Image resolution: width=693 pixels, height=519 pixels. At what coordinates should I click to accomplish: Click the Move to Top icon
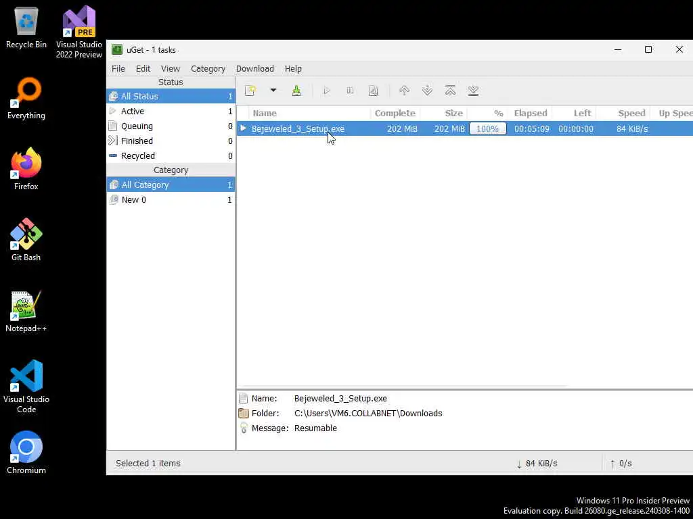pyautogui.click(x=450, y=91)
